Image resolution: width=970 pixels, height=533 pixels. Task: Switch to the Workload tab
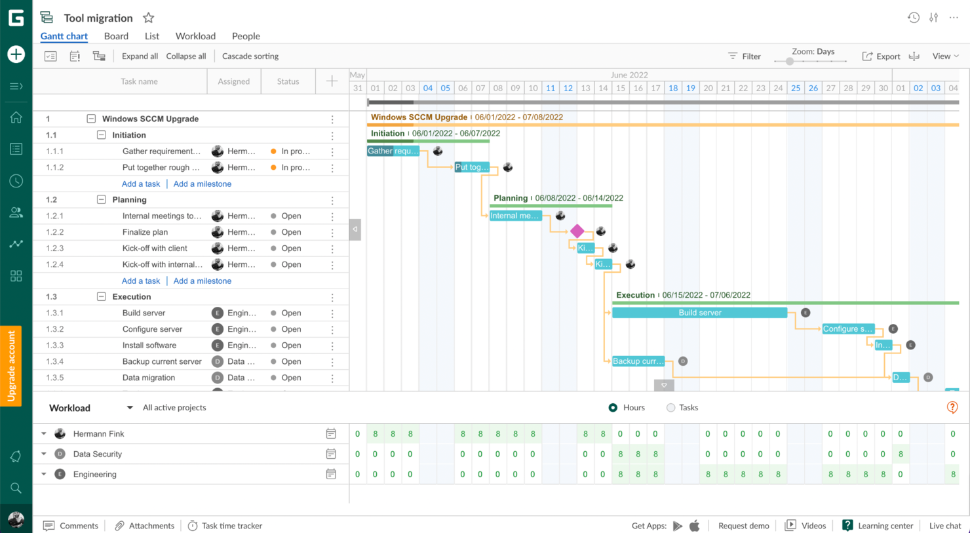195,36
